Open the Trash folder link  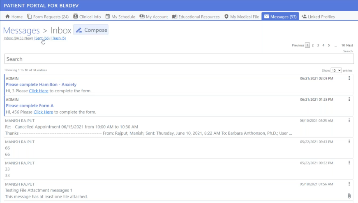point(59,38)
